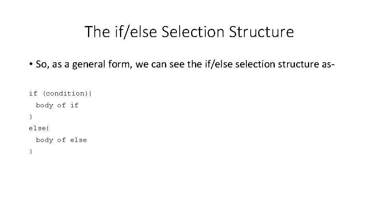
Task: Click the slide title heading text
Action: pos(189,32)
